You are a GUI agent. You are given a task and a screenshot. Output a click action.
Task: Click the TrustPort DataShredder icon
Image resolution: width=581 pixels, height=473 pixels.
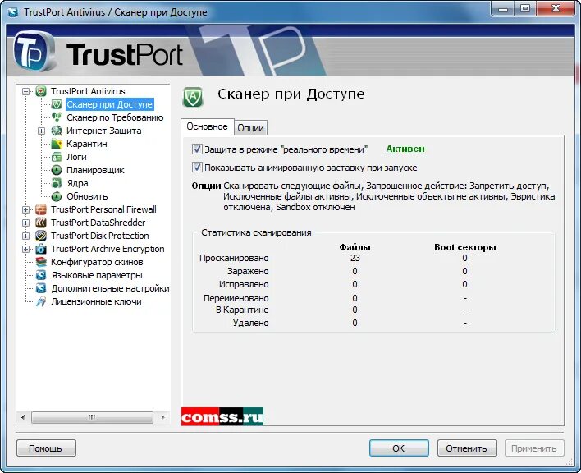[41, 223]
